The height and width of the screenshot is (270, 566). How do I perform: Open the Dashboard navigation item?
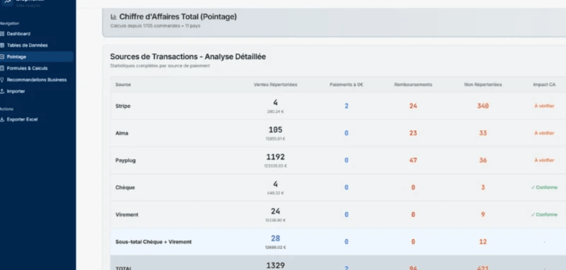pos(18,34)
